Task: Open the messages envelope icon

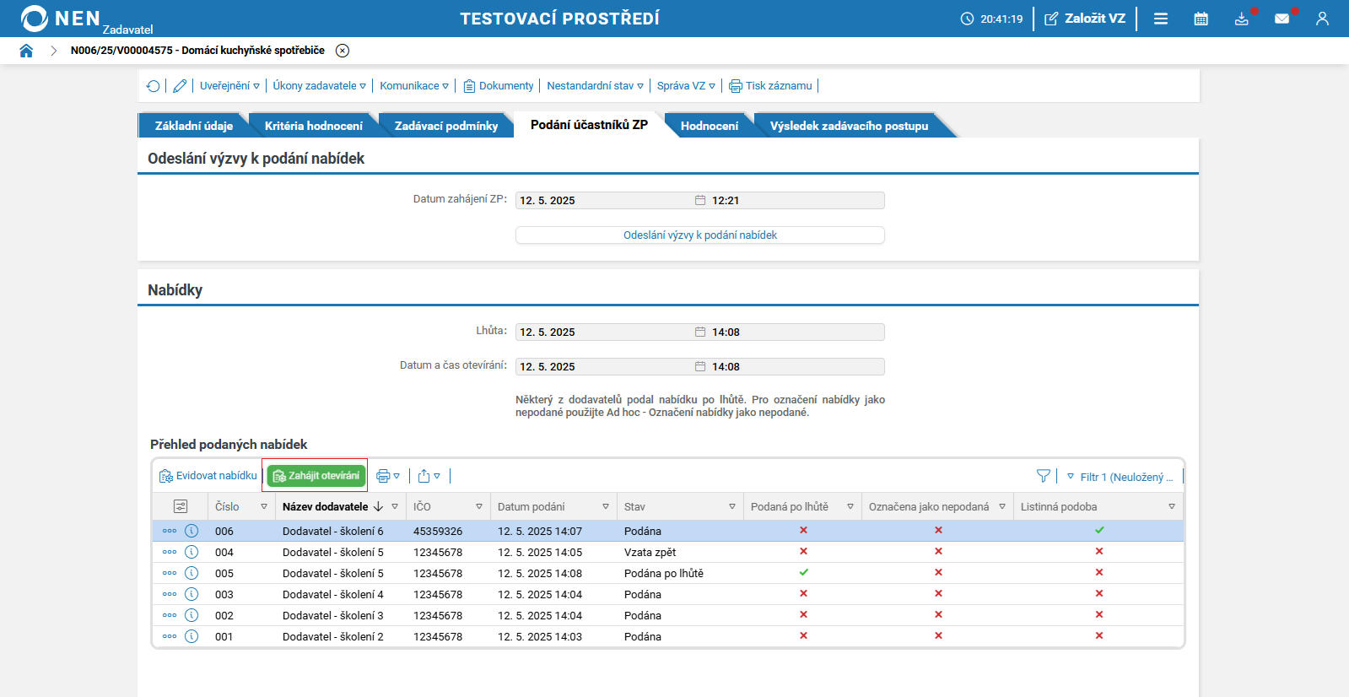Action: click(1282, 19)
